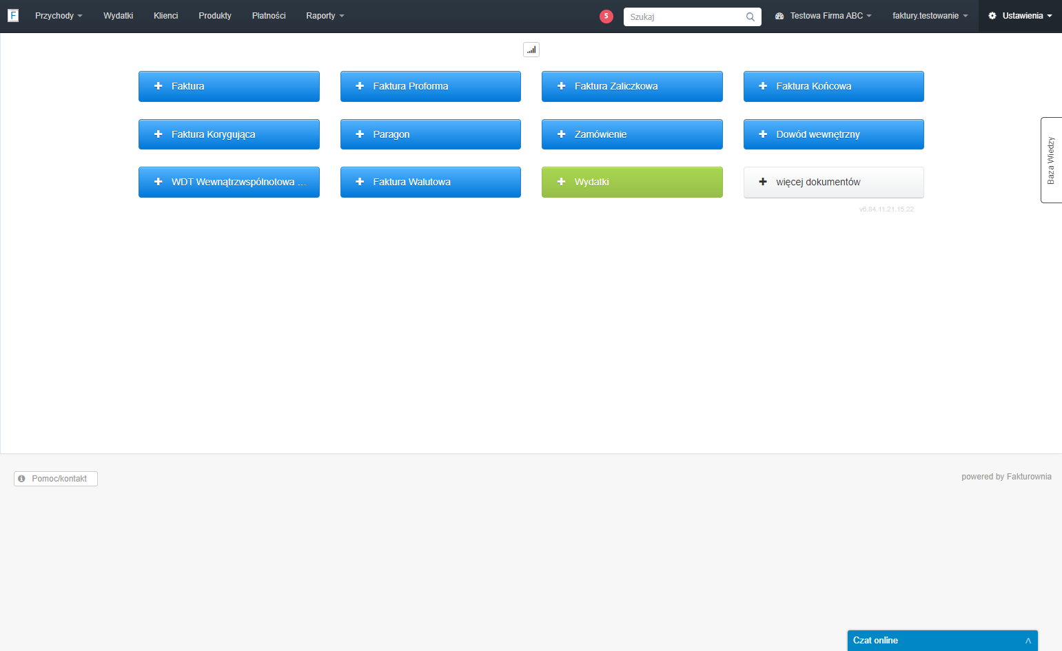
Task: Open the Płatności menu item
Action: (269, 16)
